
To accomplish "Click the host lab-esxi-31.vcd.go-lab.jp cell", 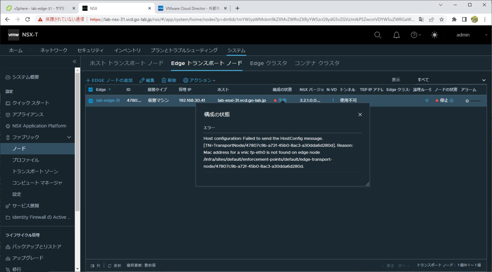I will pos(242,101).
